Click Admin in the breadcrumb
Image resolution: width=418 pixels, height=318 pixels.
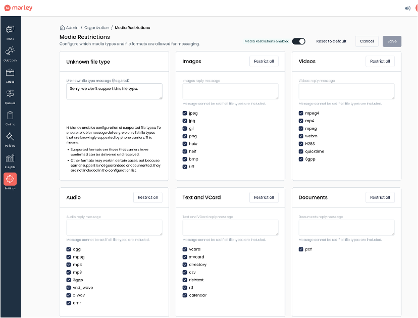(72, 28)
